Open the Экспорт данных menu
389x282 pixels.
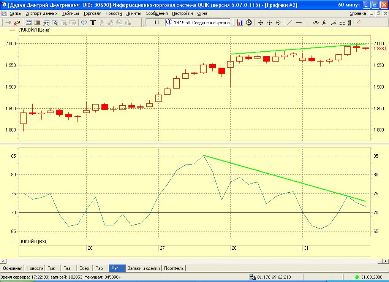coord(41,13)
